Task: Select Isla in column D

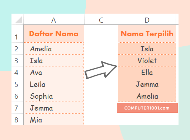Action: pos(147,48)
